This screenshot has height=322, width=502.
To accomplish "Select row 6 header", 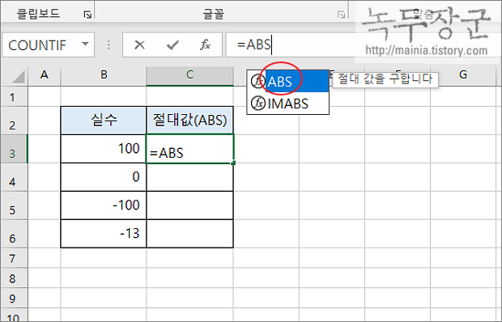I will point(14,234).
